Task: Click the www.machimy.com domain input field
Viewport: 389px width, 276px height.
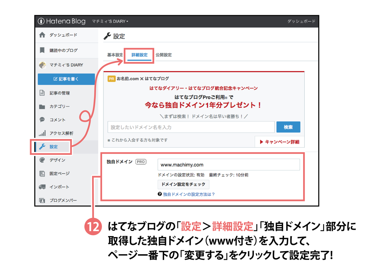Action: click(x=229, y=165)
